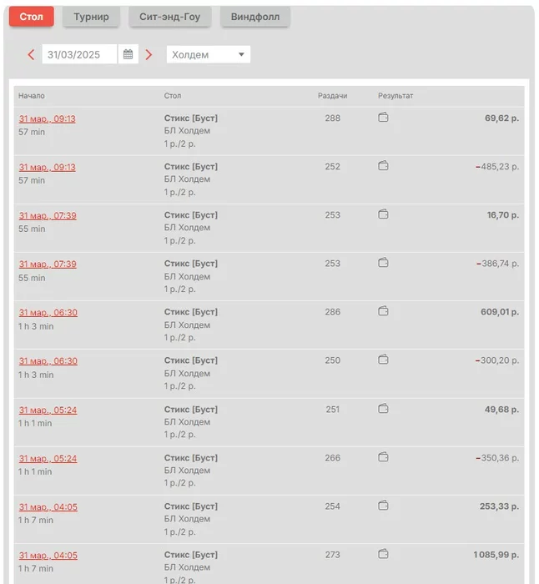Open calendar picker icon beside date field
The width and height of the screenshot is (539, 584).
(128, 55)
